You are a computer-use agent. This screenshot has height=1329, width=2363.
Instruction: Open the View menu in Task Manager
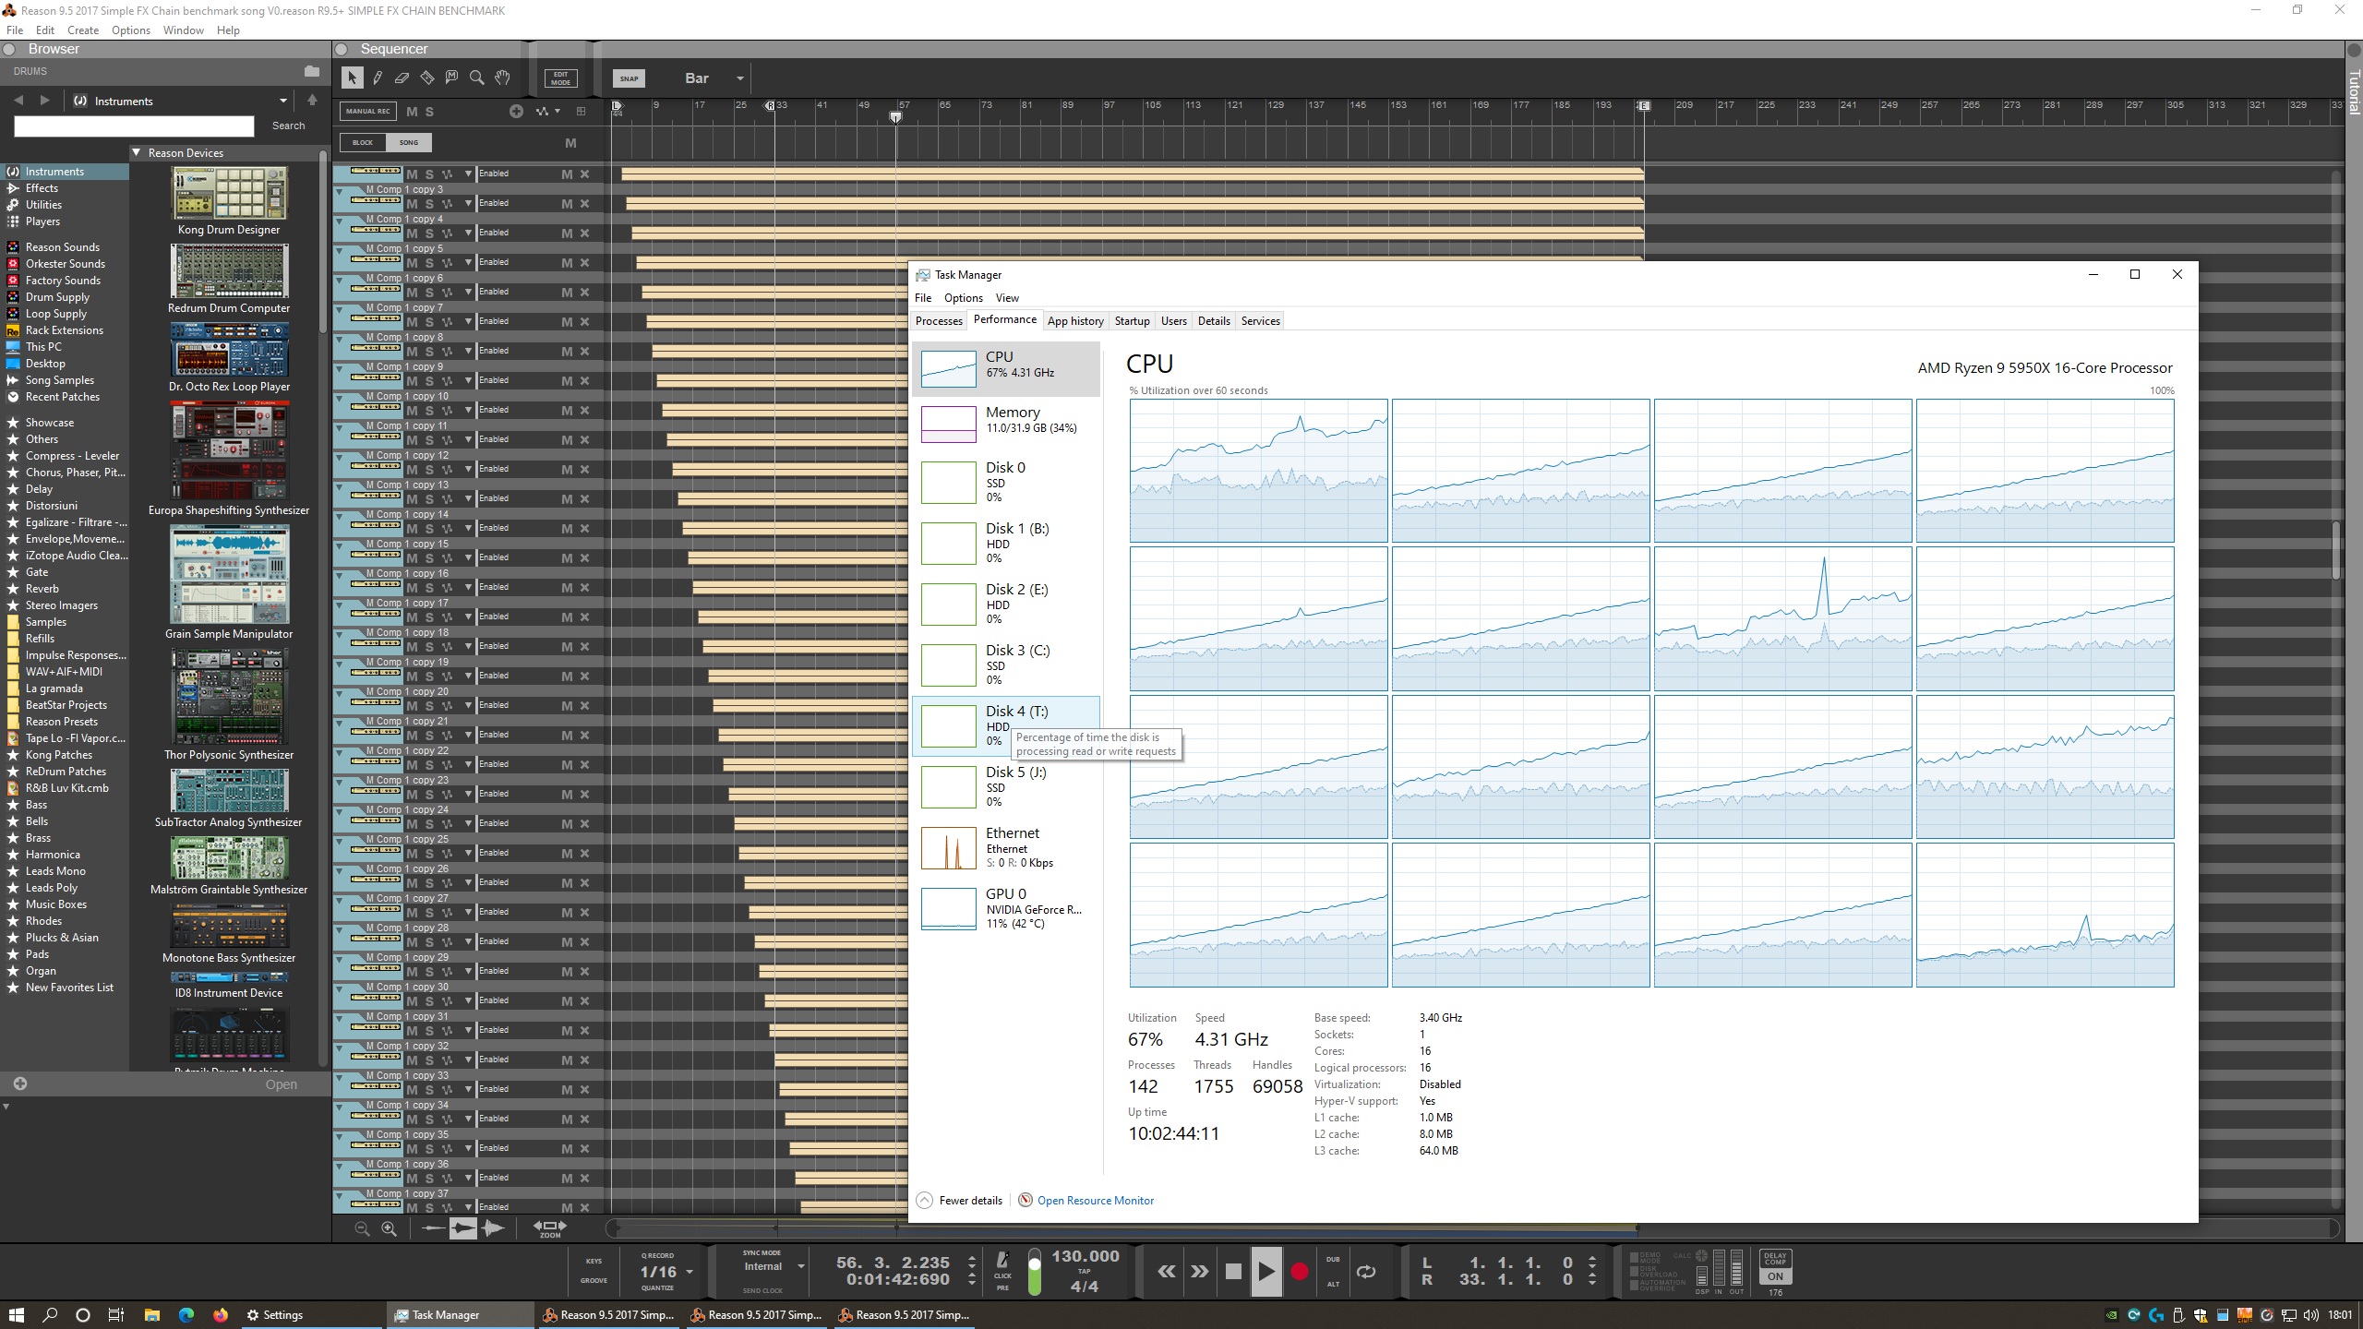(1006, 297)
